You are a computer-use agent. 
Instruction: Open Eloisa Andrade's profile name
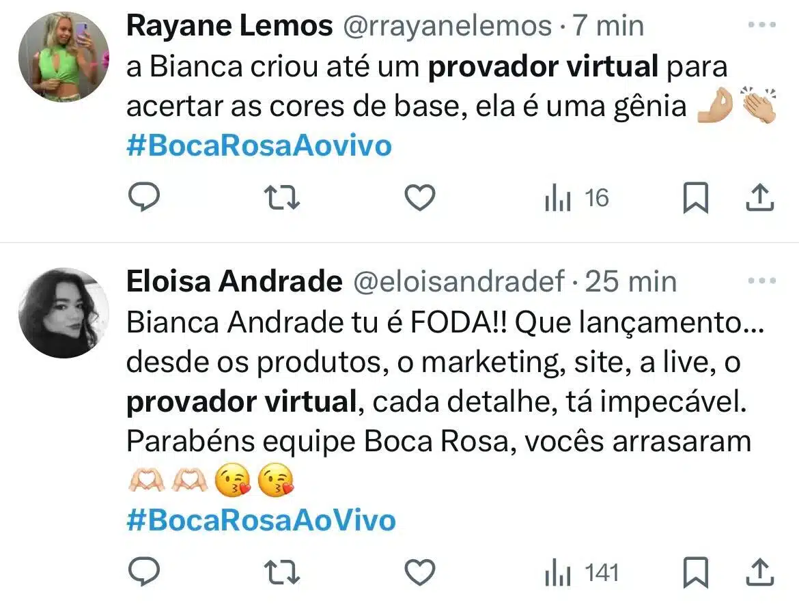click(x=234, y=281)
